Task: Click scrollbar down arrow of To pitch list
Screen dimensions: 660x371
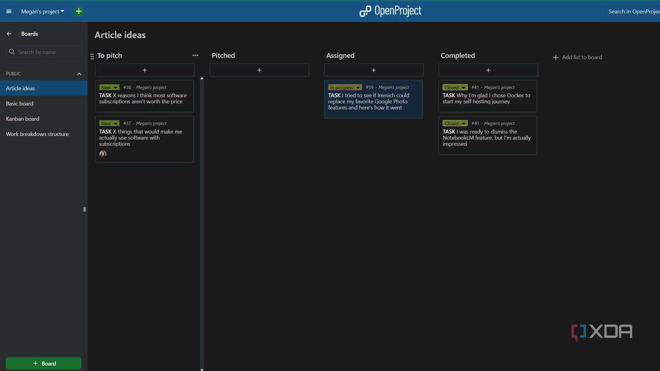Action: [202, 369]
